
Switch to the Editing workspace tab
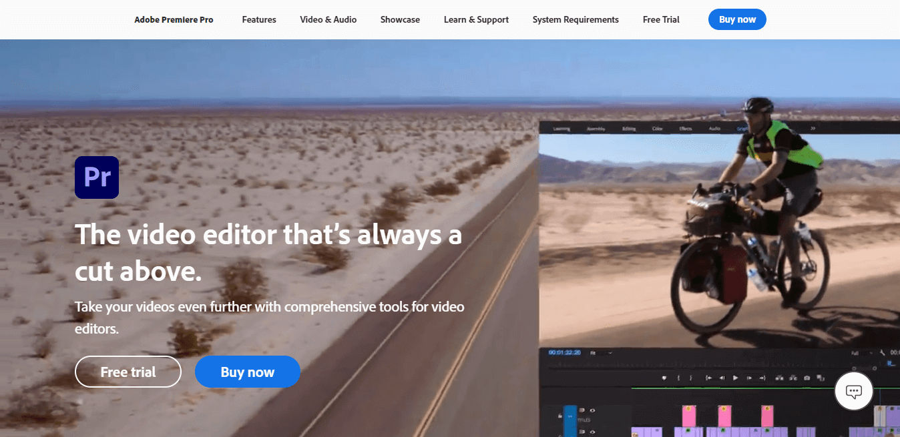[629, 128]
